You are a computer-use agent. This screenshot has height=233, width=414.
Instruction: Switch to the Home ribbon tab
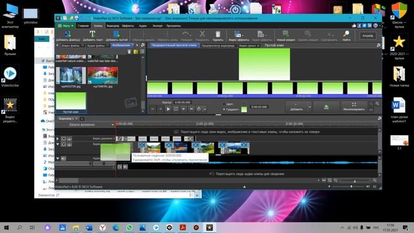83,26
